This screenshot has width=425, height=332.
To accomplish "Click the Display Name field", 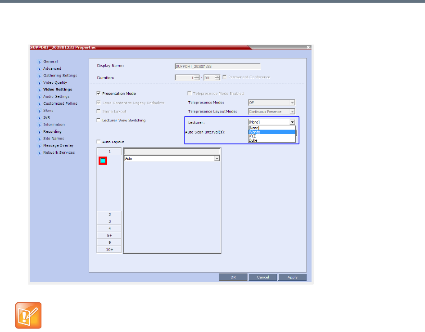I will [217, 66].
